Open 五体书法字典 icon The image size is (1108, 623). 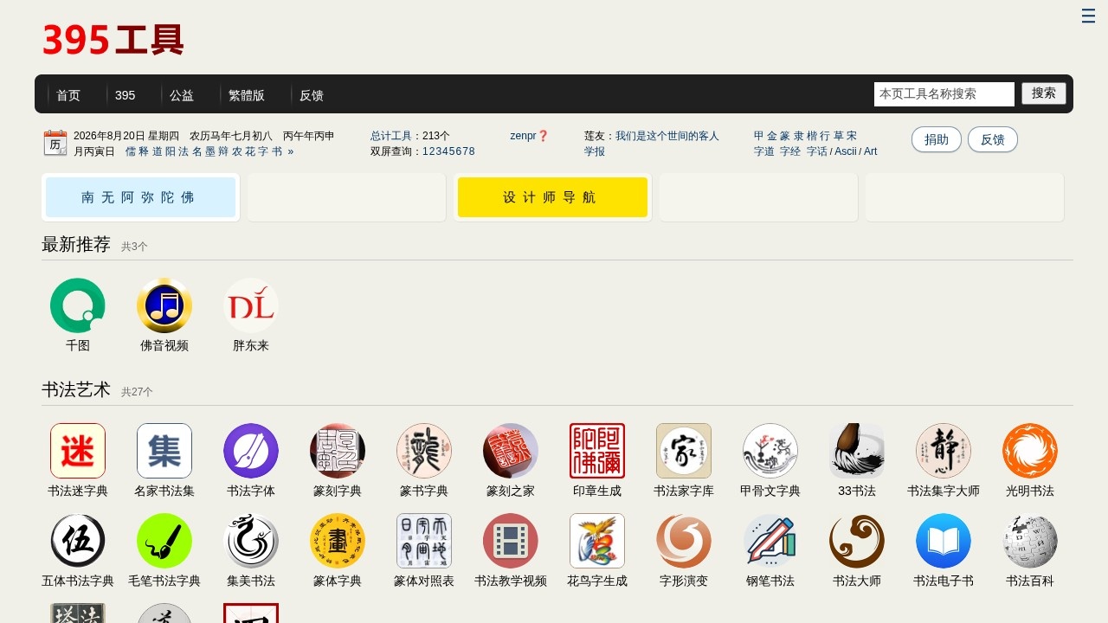click(78, 541)
